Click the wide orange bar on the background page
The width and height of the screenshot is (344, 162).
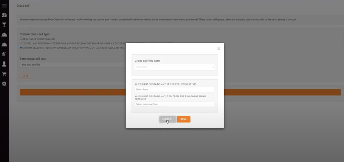[x=180, y=92]
